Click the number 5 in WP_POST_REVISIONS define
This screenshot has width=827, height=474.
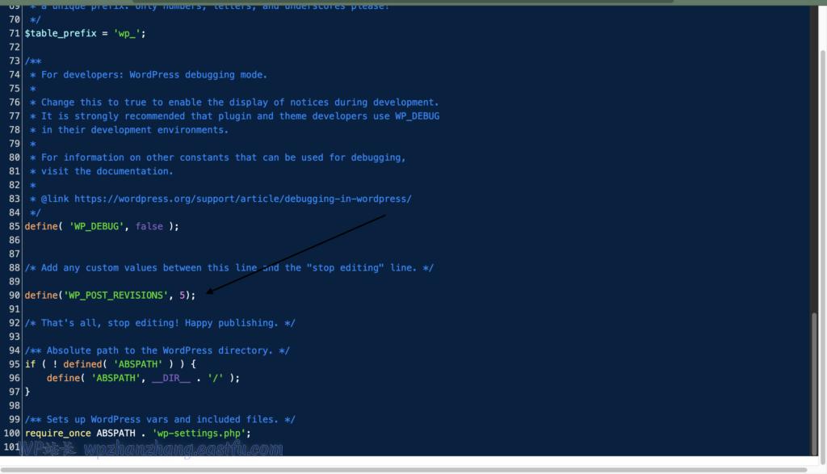[182, 296]
